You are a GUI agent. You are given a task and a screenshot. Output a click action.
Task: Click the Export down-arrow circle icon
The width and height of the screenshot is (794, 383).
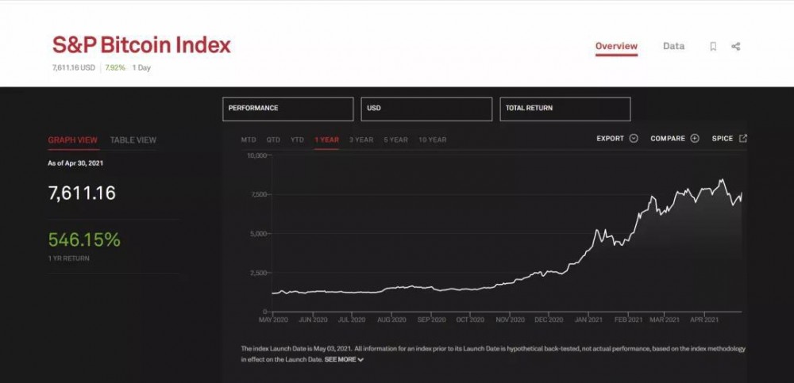tap(634, 139)
